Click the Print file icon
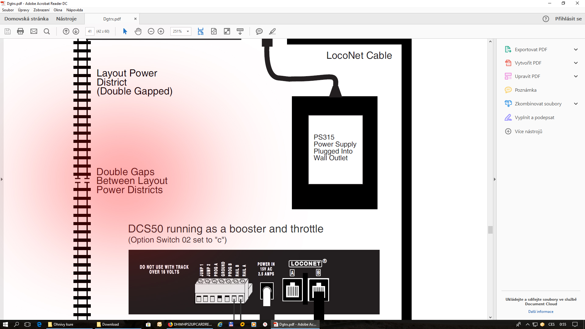The image size is (585, 329). click(20, 31)
